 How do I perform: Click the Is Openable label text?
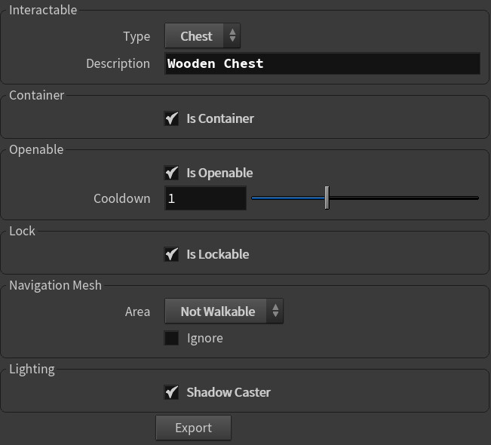click(219, 173)
